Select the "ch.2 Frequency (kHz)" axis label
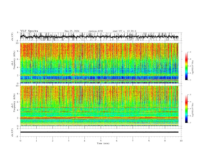The image size is (204, 158). (13, 103)
